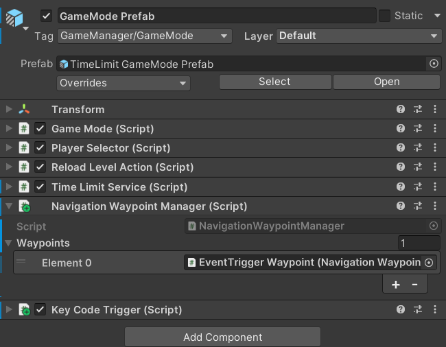Image resolution: width=446 pixels, height=347 pixels.
Task: Click the Element 0 reorder handle
Action: [x=21, y=261]
